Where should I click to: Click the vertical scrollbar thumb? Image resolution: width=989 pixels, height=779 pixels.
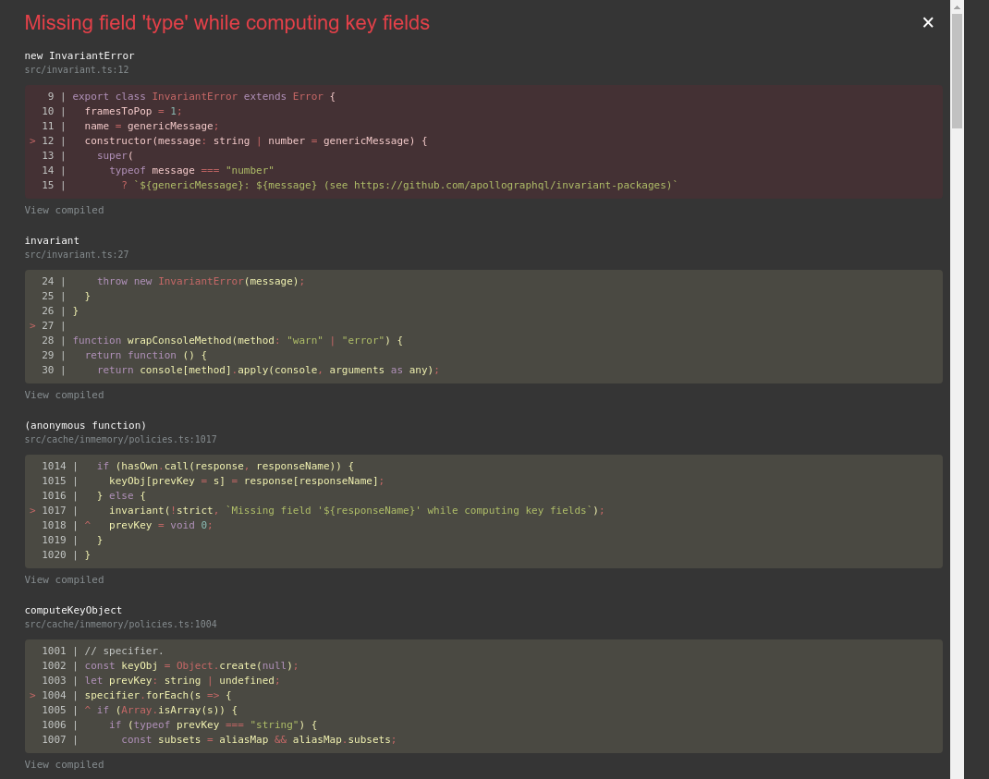(x=957, y=70)
